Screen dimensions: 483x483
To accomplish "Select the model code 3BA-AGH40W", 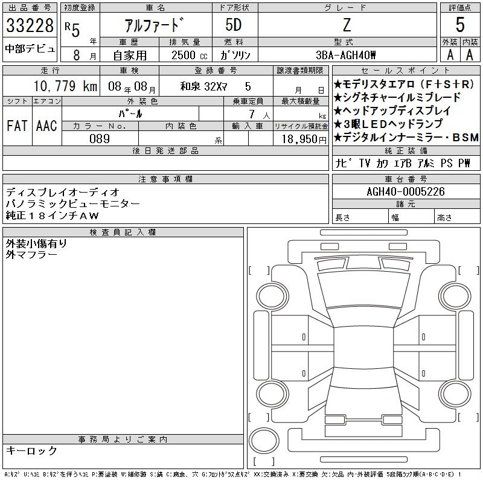I will point(346,55).
